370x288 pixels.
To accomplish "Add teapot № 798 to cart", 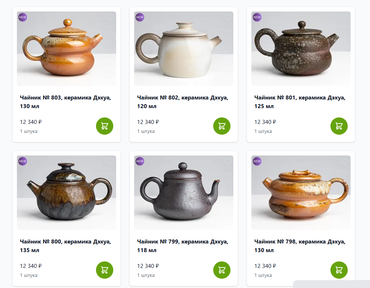I will point(339,270).
